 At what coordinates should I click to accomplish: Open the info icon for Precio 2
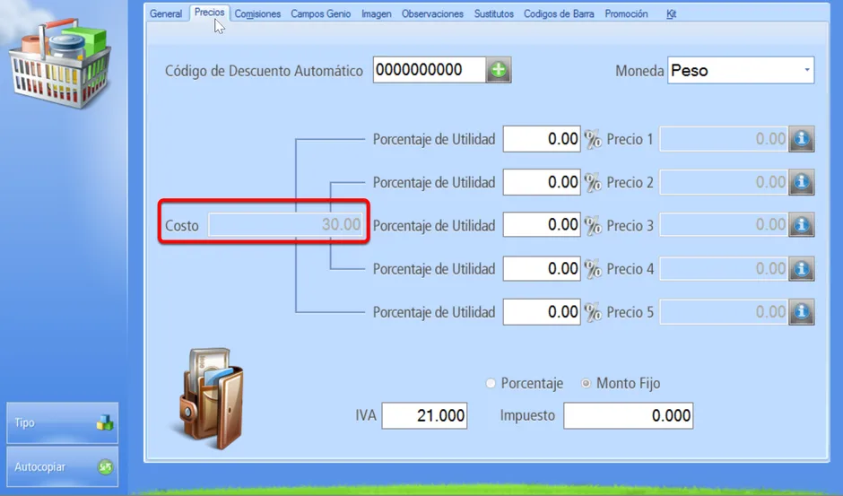point(802,182)
